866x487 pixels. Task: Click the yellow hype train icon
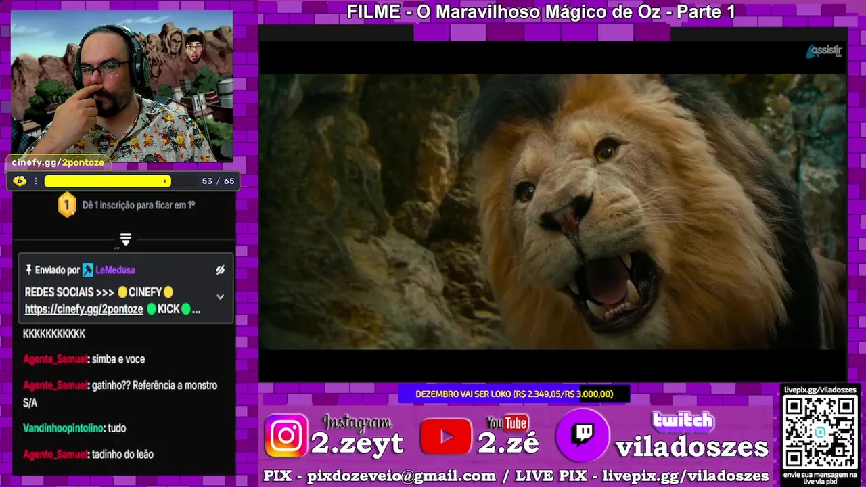pyautogui.click(x=20, y=181)
